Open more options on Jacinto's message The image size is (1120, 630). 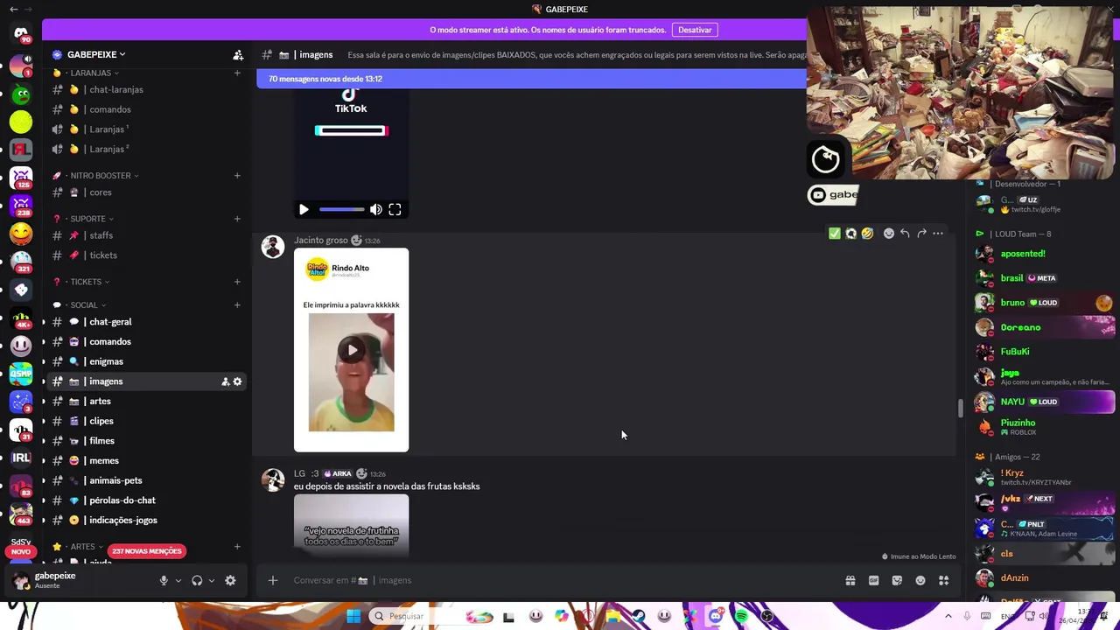tap(938, 234)
